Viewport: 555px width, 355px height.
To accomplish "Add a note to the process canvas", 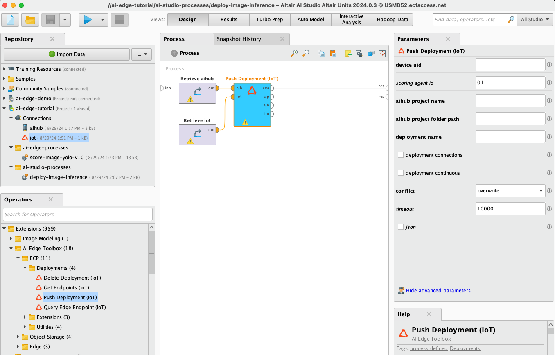I will point(347,53).
